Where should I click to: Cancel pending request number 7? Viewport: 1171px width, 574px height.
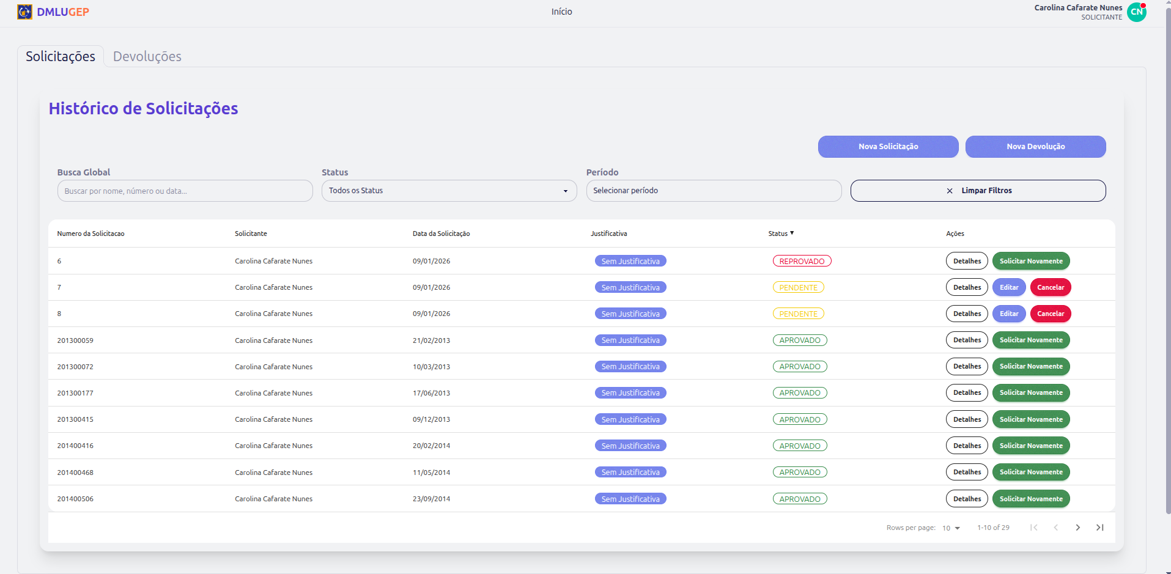tap(1050, 287)
